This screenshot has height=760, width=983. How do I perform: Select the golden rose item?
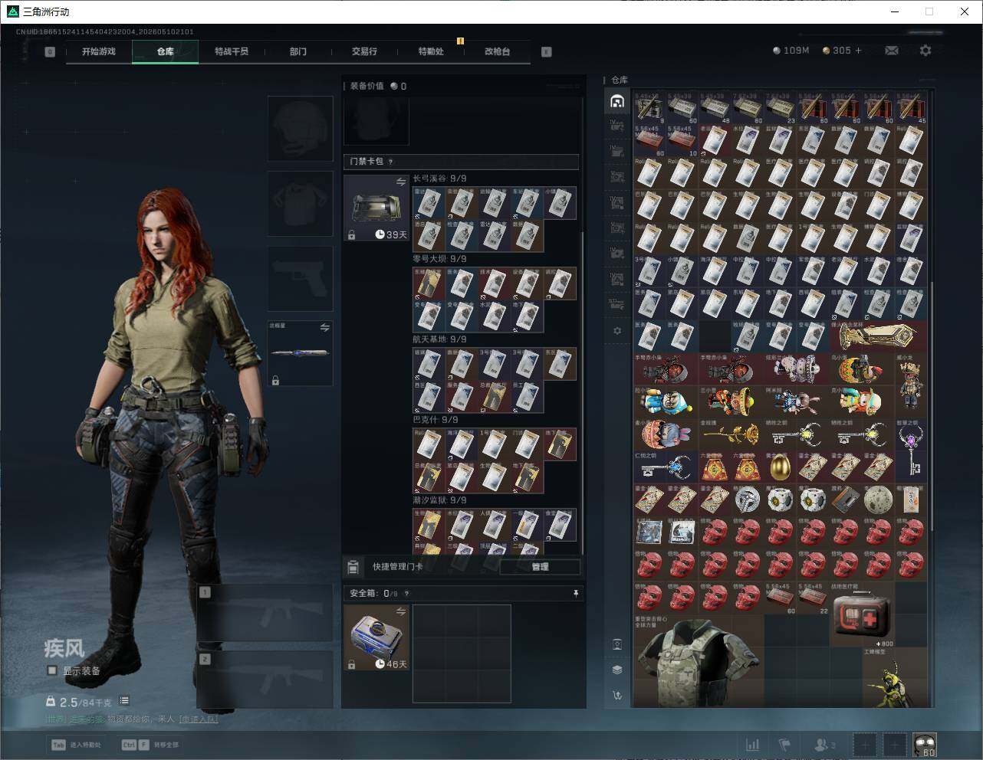(731, 435)
